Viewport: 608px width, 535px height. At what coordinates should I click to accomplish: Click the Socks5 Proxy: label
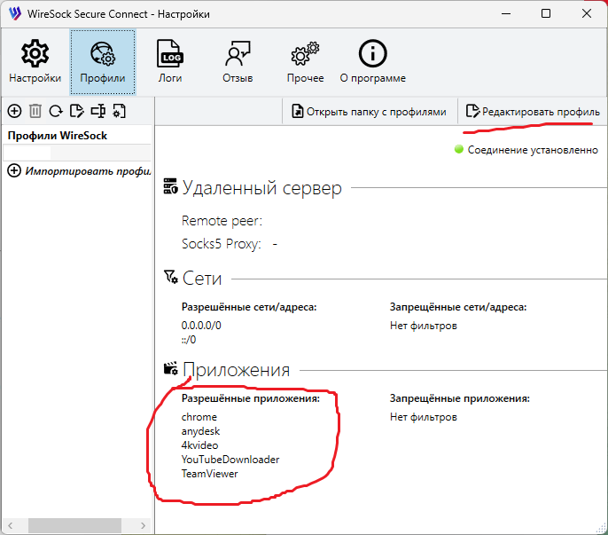click(x=221, y=244)
